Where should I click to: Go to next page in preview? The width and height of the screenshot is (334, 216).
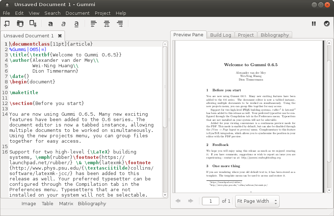[x=191, y=201]
